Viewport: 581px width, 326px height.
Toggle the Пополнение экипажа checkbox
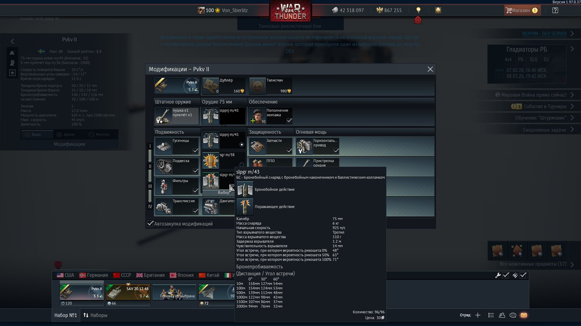289,121
